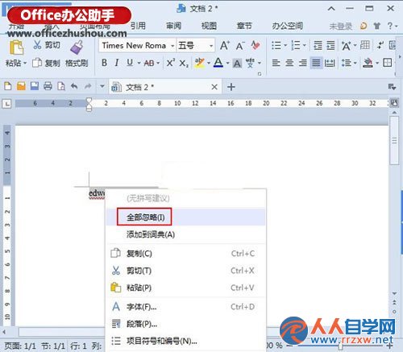This screenshot has height=352, width=403.
Task: Toggle show/hide paragraph marks
Action: 380,45
